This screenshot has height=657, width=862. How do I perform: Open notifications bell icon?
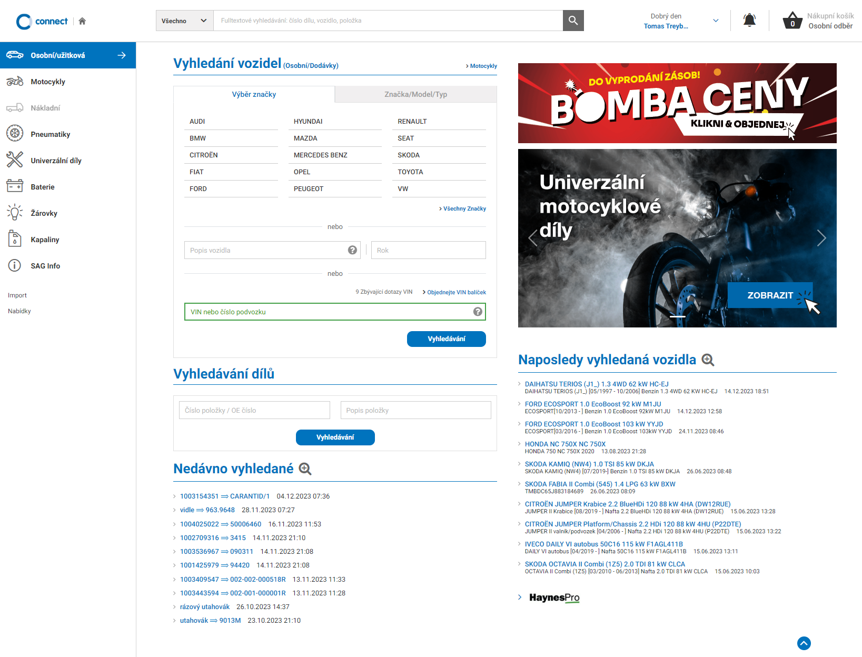pos(749,21)
